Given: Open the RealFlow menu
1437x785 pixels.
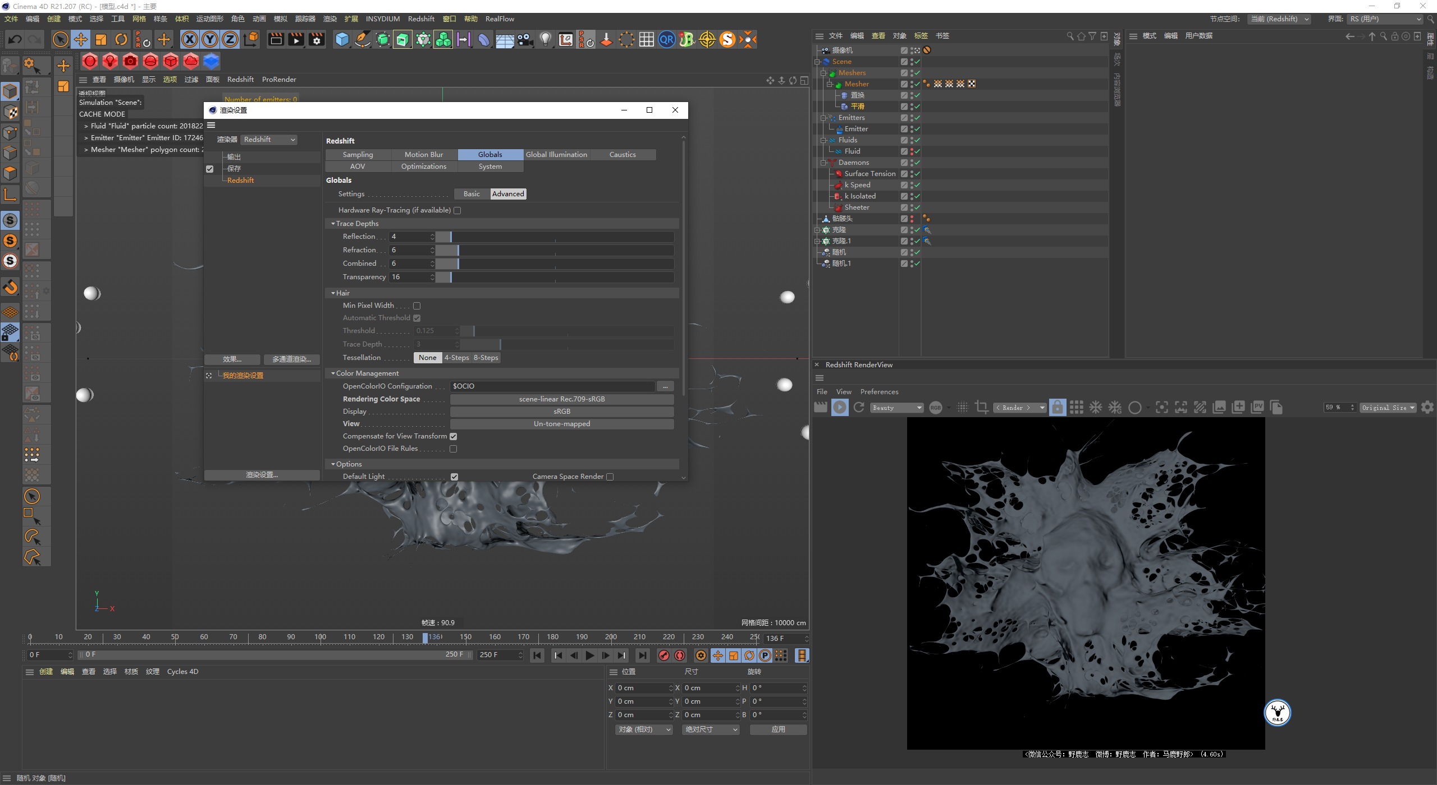Looking at the screenshot, I should (x=500, y=19).
